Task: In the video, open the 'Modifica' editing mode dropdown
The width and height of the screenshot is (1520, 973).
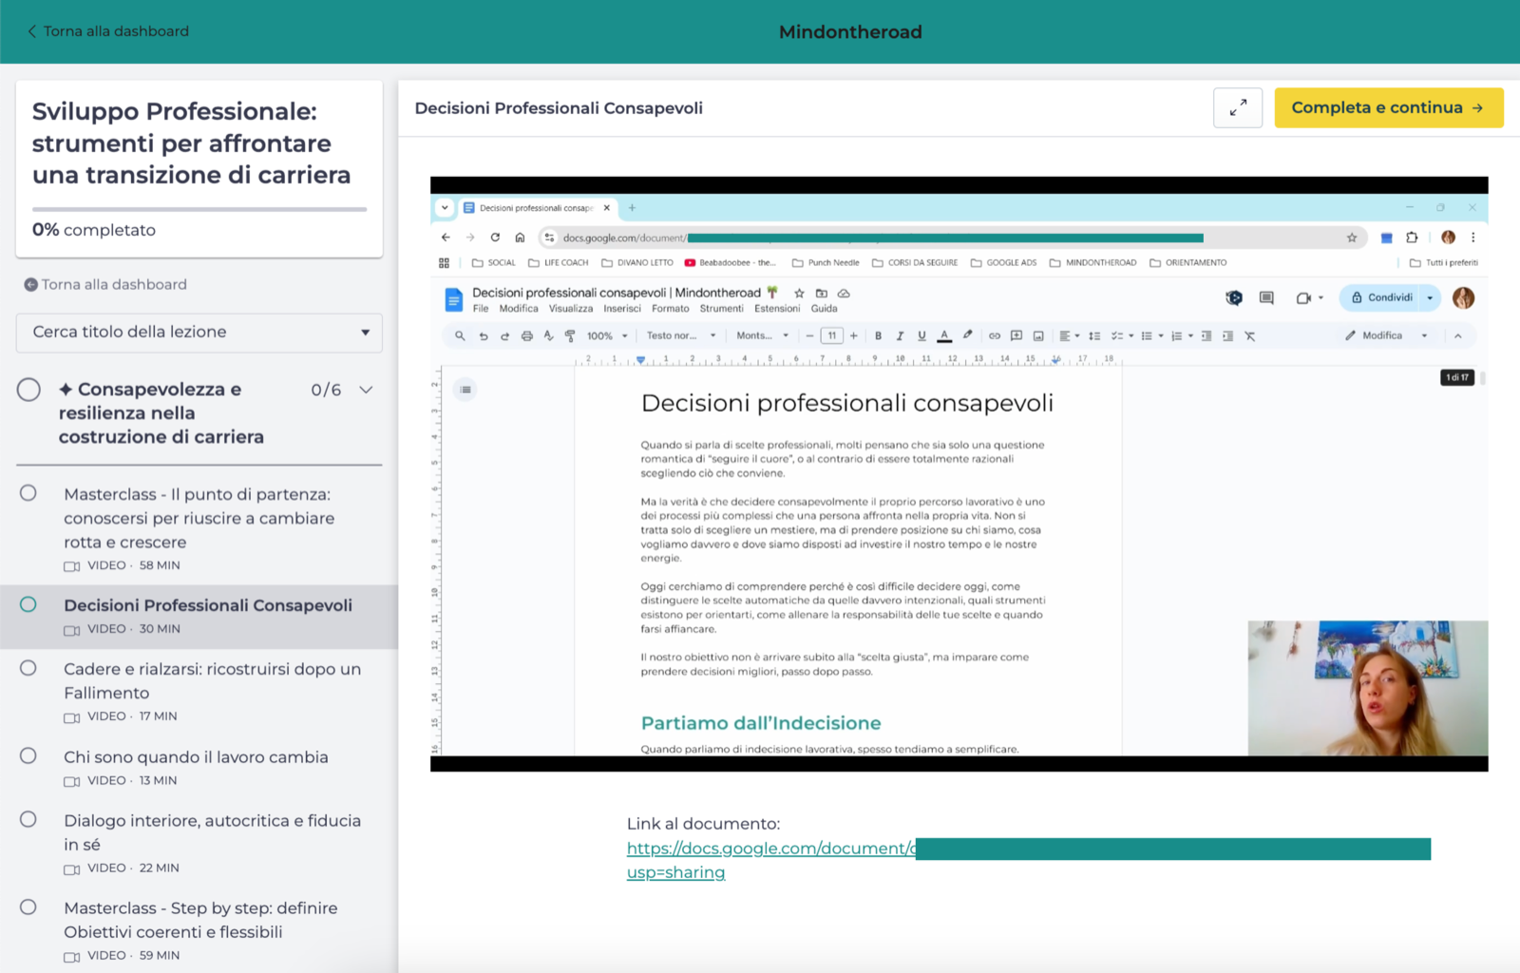Action: coord(1387,335)
